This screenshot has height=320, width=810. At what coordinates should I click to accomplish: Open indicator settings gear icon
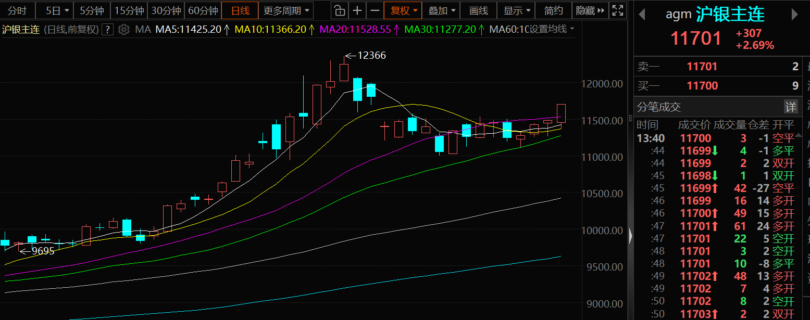click(123, 30)
